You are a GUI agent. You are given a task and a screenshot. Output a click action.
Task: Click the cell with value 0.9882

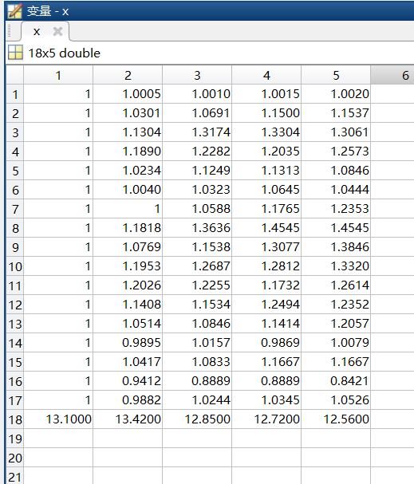128,400
